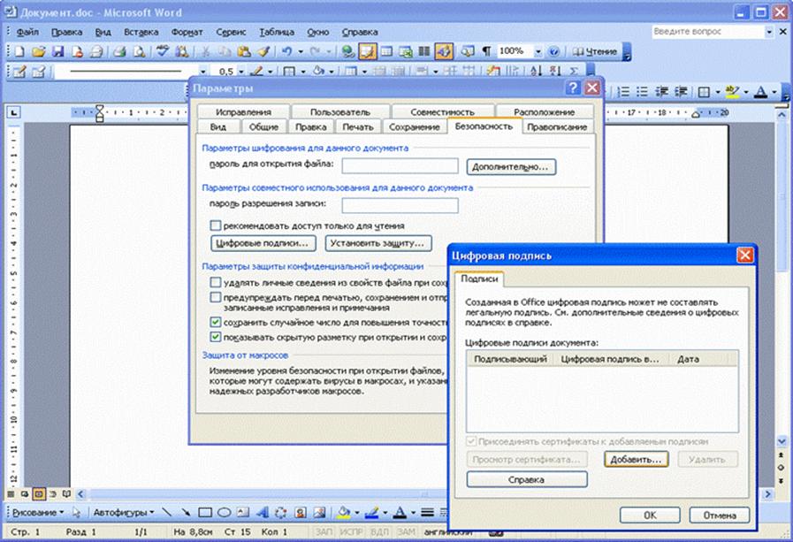This screenshot has height=542, width=793.
Task: Click the Чтение reading mode button
Action: click(594, 51)
